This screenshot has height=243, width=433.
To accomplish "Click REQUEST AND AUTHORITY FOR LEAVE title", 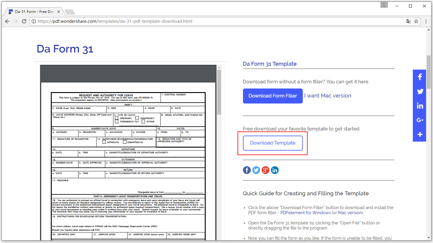I will pyautogui.click(x=106, y=95).
